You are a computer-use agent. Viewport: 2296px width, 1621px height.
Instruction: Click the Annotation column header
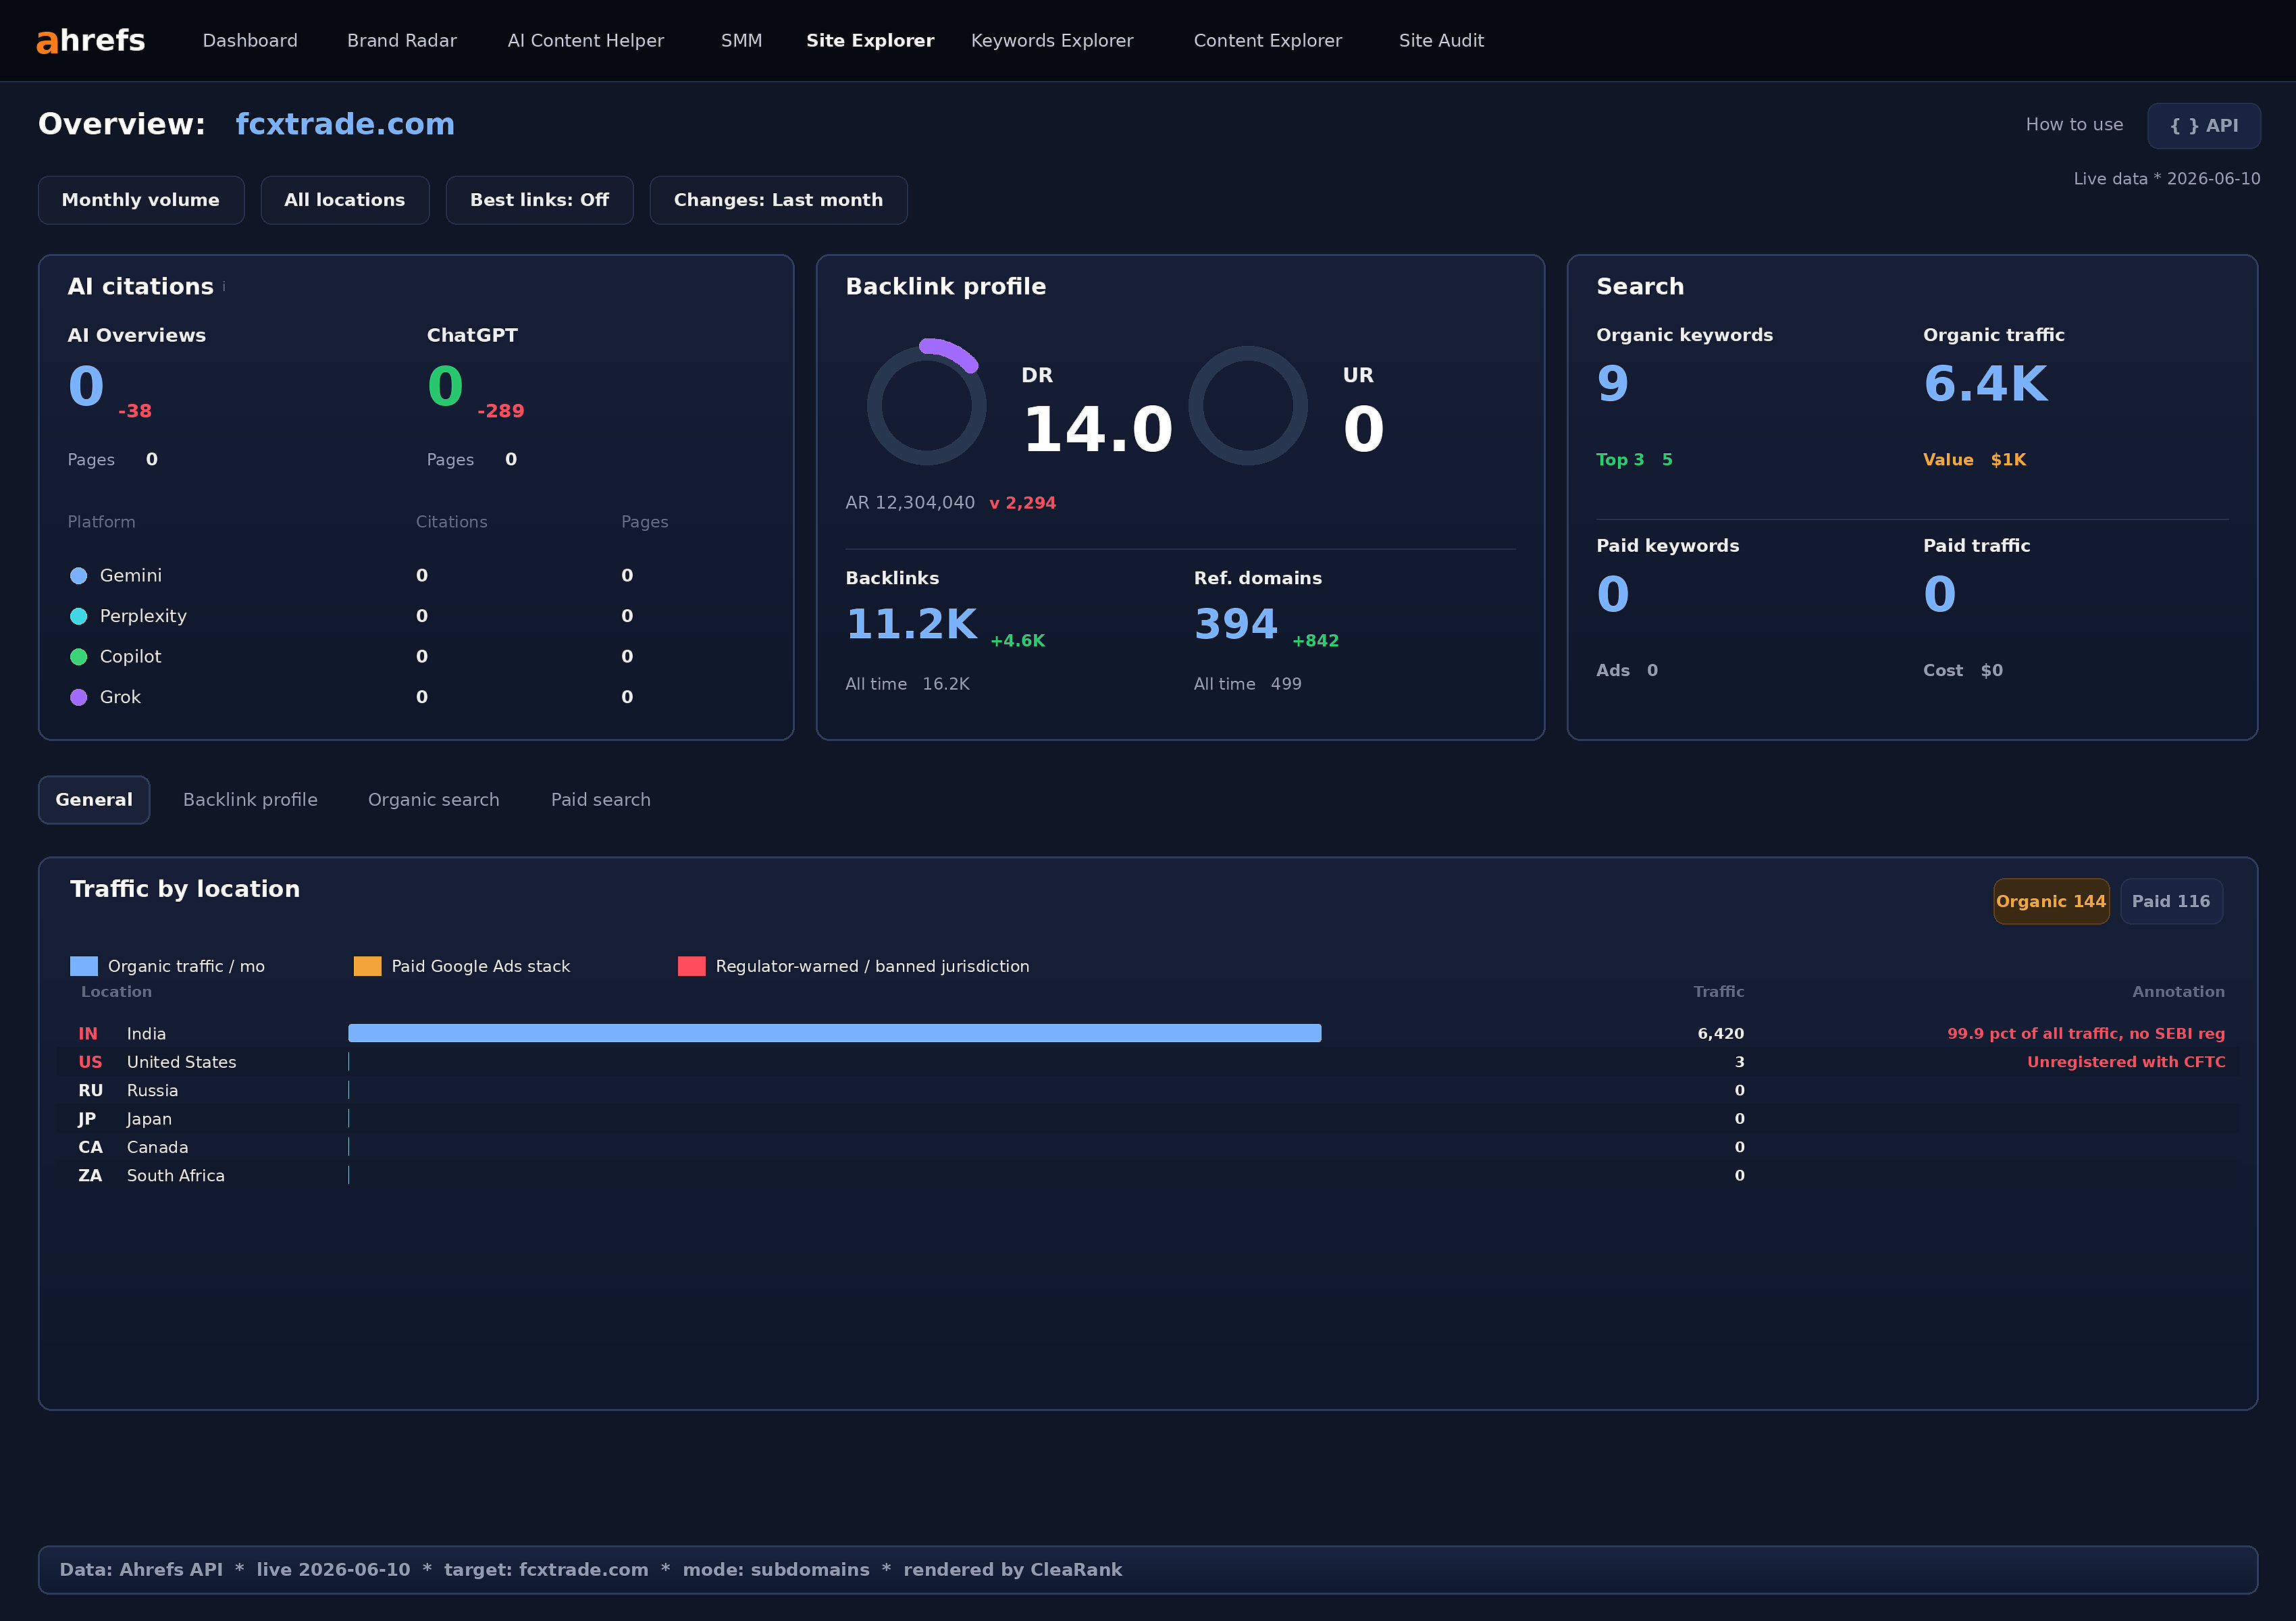coord(2178,992)
